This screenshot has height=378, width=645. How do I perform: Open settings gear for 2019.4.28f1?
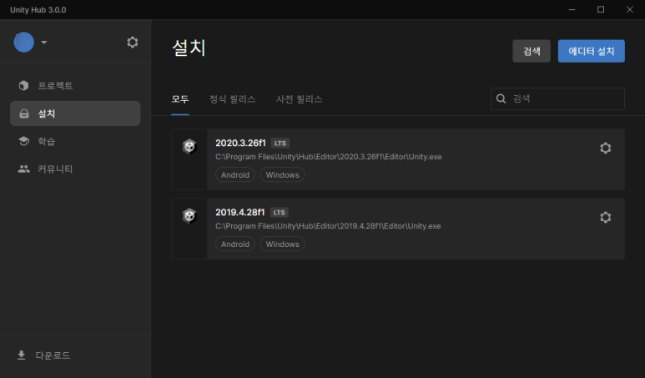(x=605, y=217)
